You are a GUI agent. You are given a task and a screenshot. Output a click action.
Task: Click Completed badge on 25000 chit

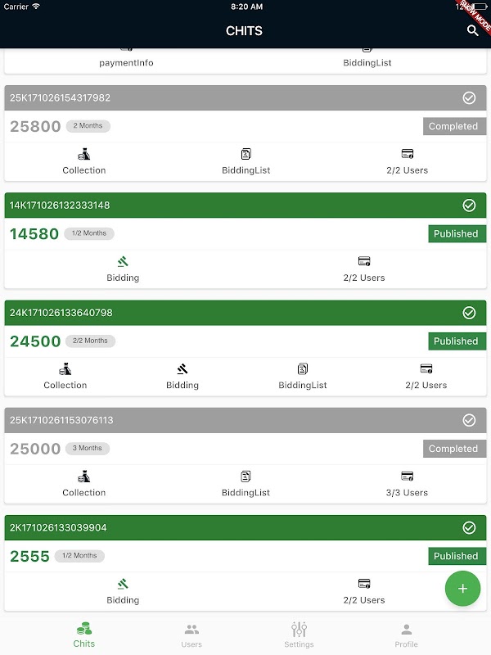point(453,449)
